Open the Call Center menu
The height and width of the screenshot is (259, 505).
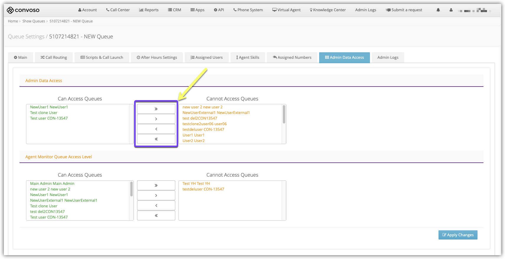tap(118, 10)
